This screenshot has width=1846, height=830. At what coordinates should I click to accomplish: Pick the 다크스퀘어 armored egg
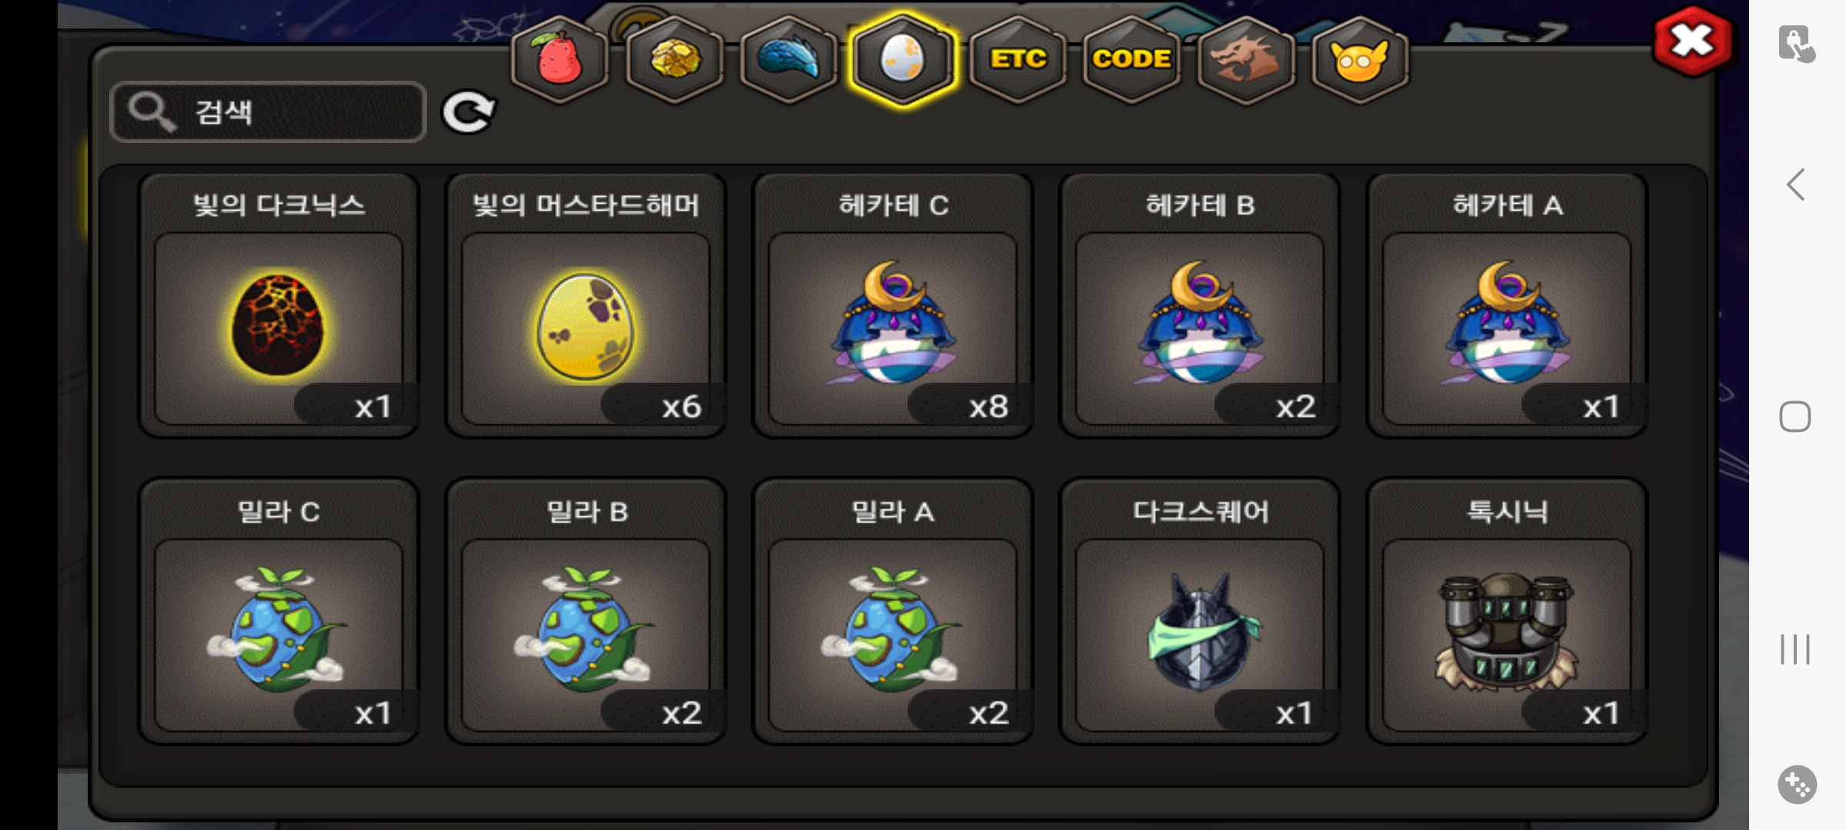tap(1200, 612)
